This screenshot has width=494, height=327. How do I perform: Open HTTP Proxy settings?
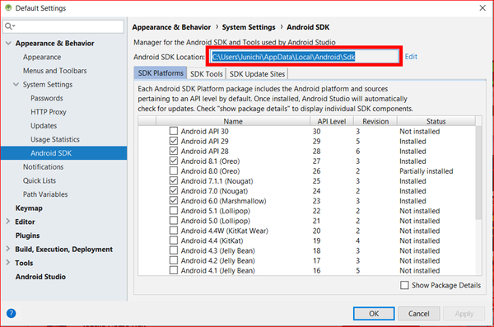49,112
